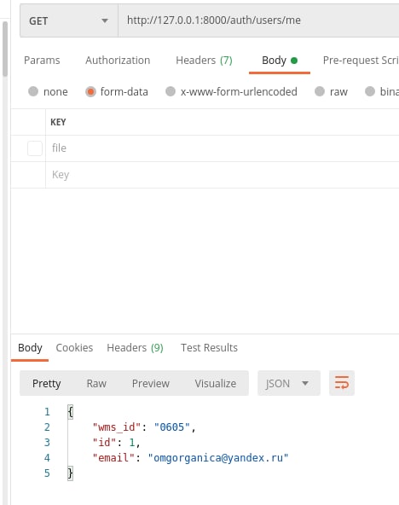Toggle the wrap lines icon
The height and width of the screenshot is (505, 399).
pyautogui.click(x=342, y=383)
